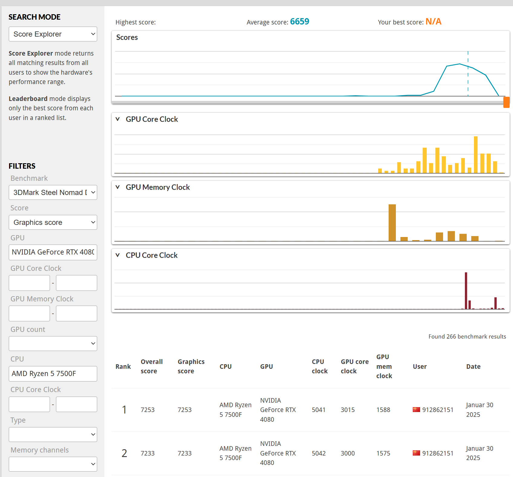Click GPU core clock value 3000 in rank 2 row
Viewport: 513px width, 477px height.
[348, 453]
